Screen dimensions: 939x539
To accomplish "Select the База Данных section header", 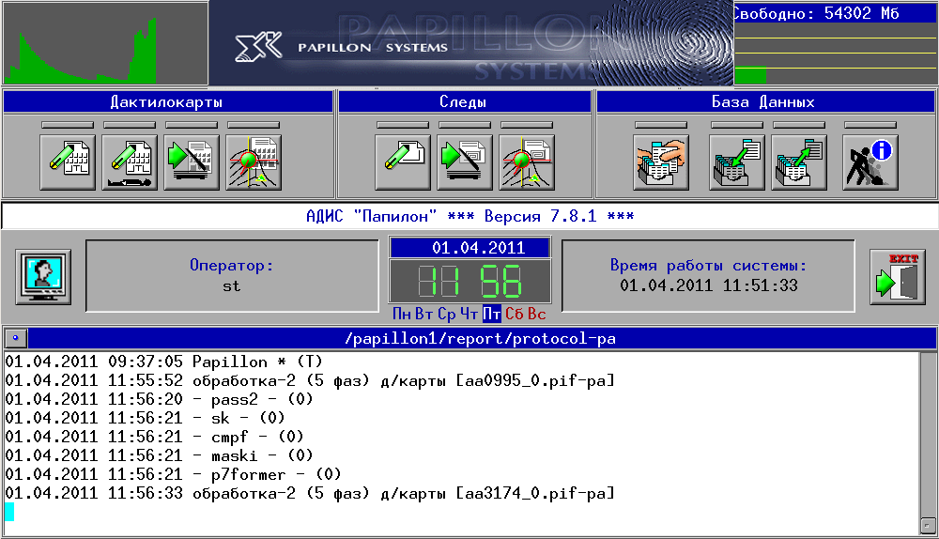I will pyautogui.click(x=764, y=101).
